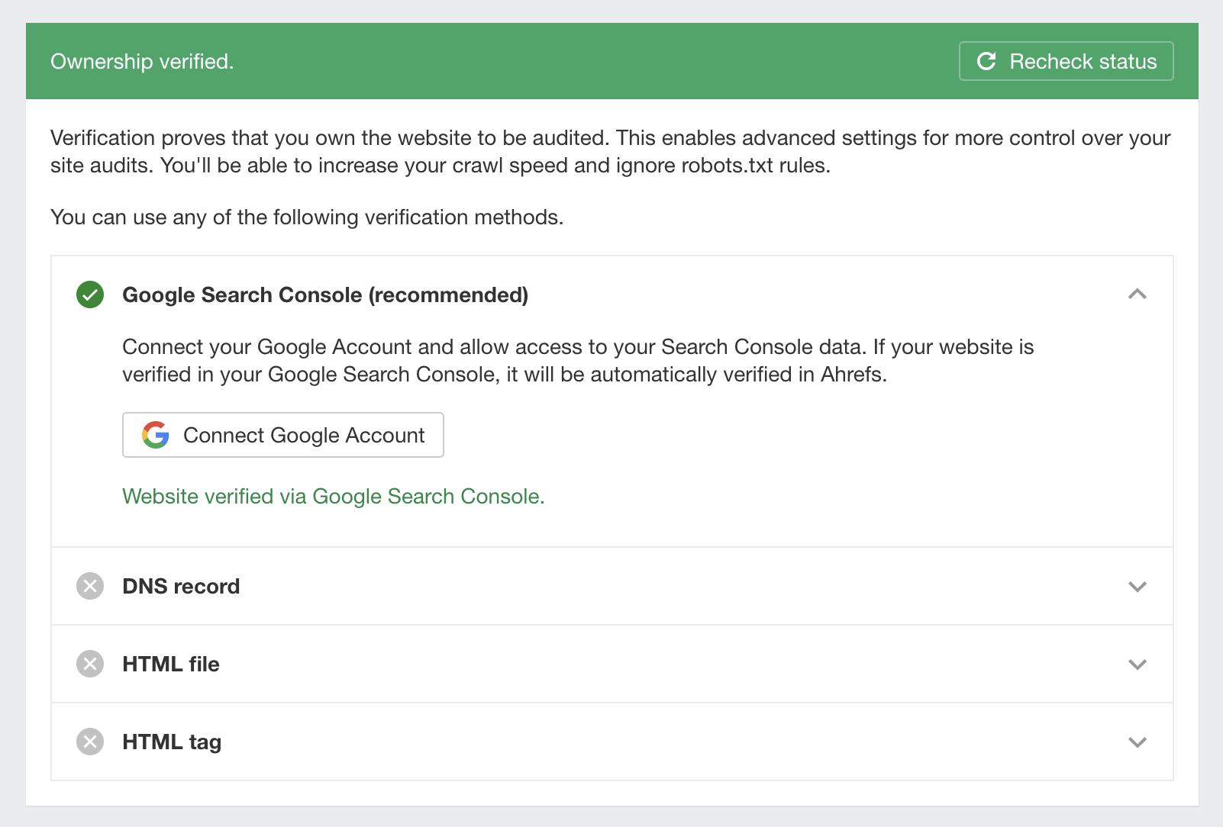Click the Verification proves ownership description paragraph
The height and width of the screenshot is (827, 1223).
[x=610, y=152]
